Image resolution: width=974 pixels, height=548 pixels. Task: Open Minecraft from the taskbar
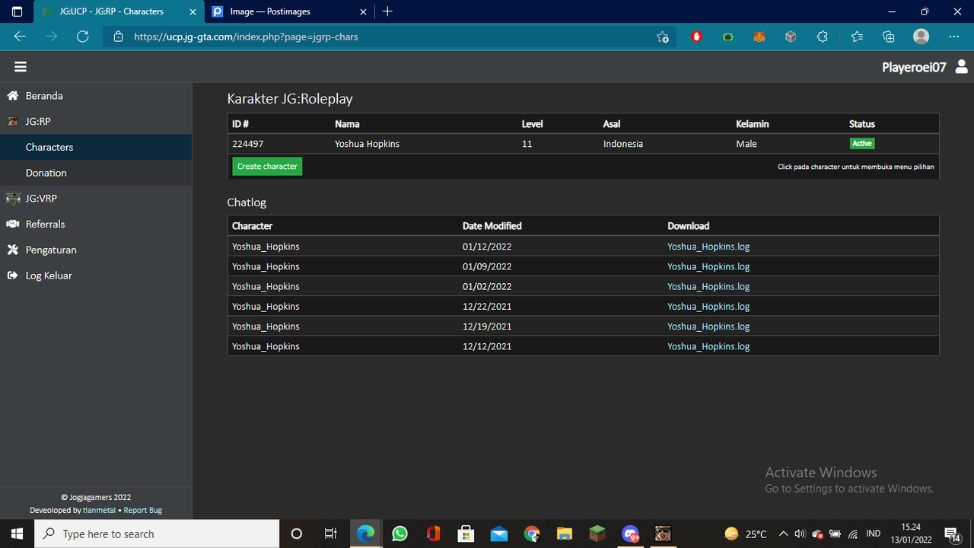(x=598, y=534)
